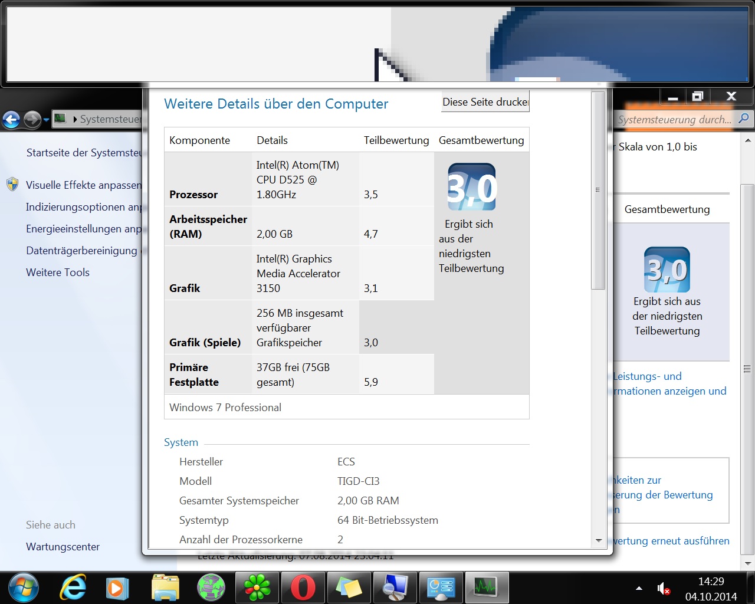Expand the Systemsteuerung breadcrumb arrow

(75, 119)
